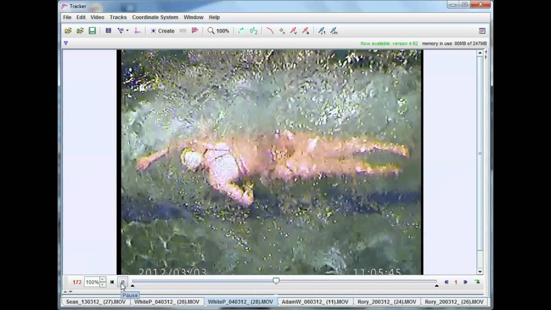
Task: Click the 'Now available: version 4.62' link
Action: point(389,43)
